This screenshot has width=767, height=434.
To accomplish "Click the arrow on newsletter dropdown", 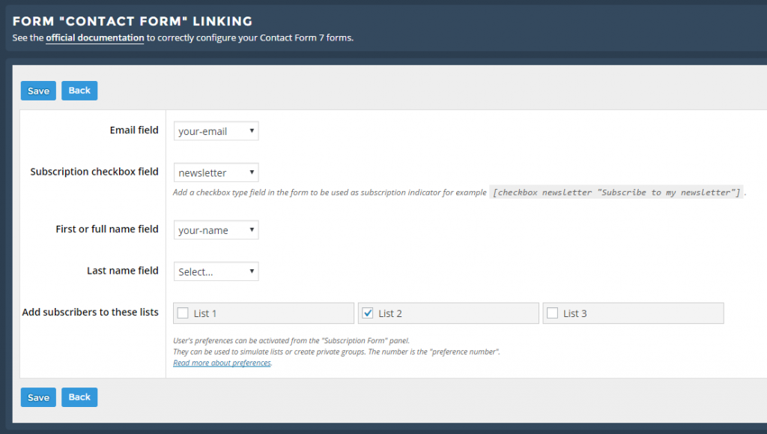I will pyautogui.click(x=252, y=172).
